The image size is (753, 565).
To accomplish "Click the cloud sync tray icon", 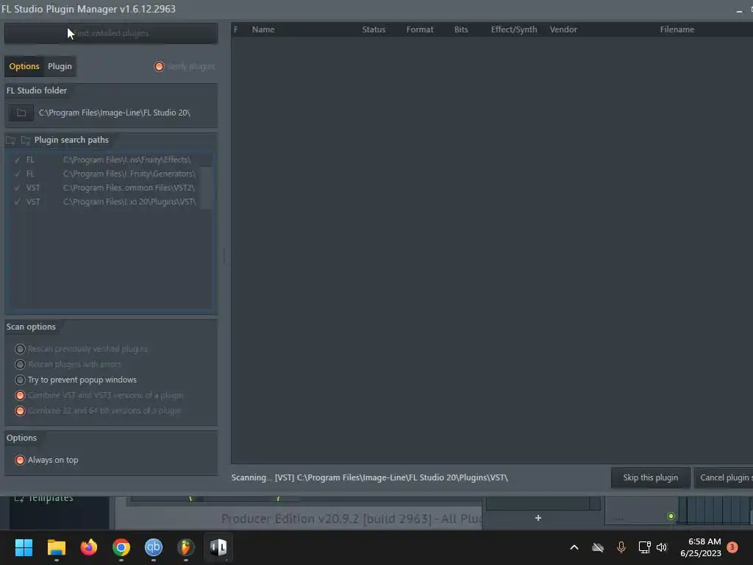I will click(597, 547).
